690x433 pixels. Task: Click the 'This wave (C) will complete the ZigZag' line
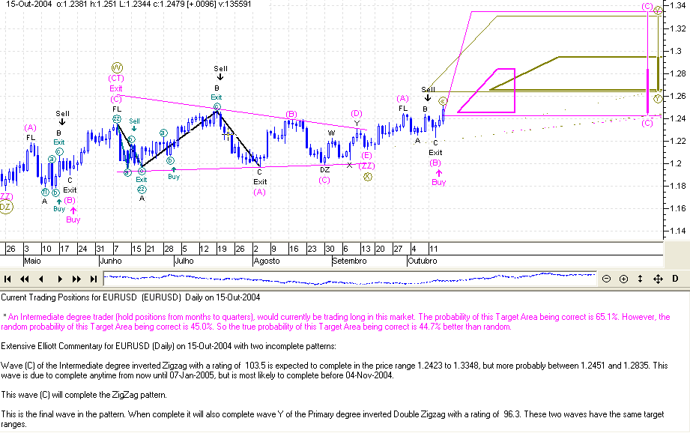point(84,395)
